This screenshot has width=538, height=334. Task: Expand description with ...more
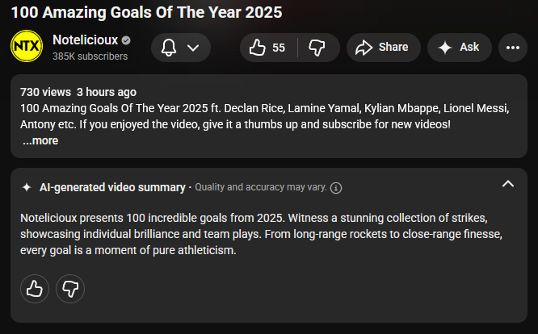point(40,140)
